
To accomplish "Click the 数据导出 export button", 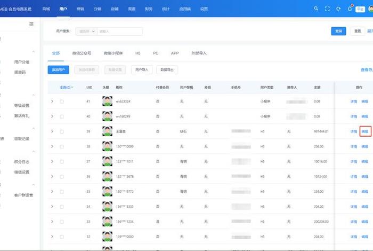I will (167, 69).
